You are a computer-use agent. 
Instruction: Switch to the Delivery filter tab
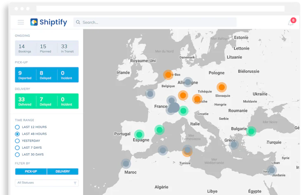pos(62,171)
